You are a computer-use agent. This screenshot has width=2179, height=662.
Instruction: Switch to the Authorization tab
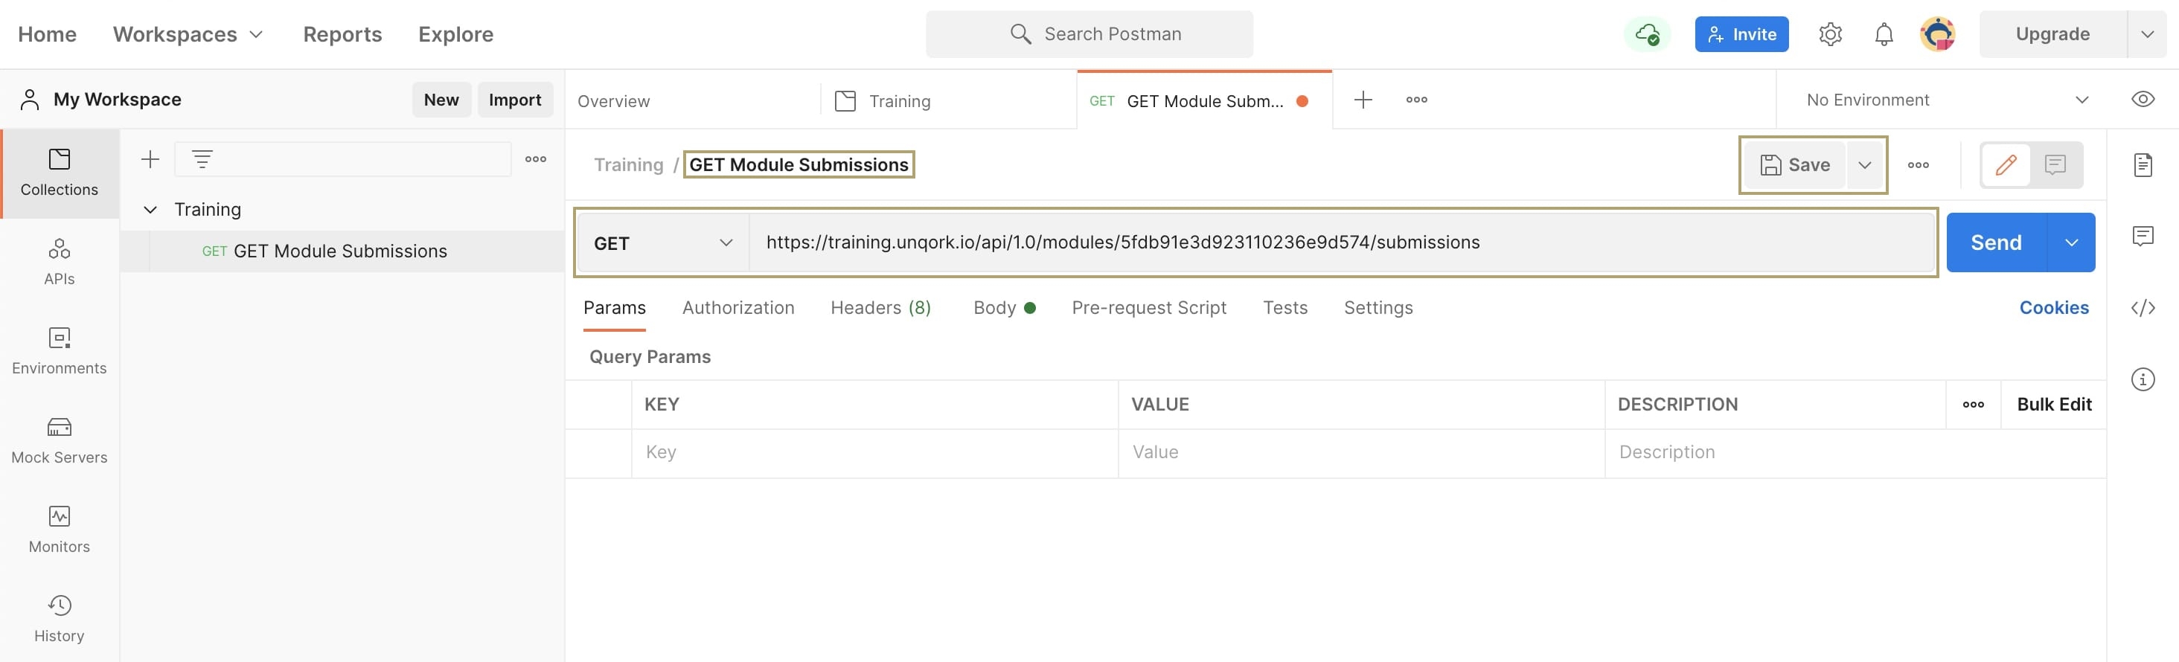click(x=738, y=308)
